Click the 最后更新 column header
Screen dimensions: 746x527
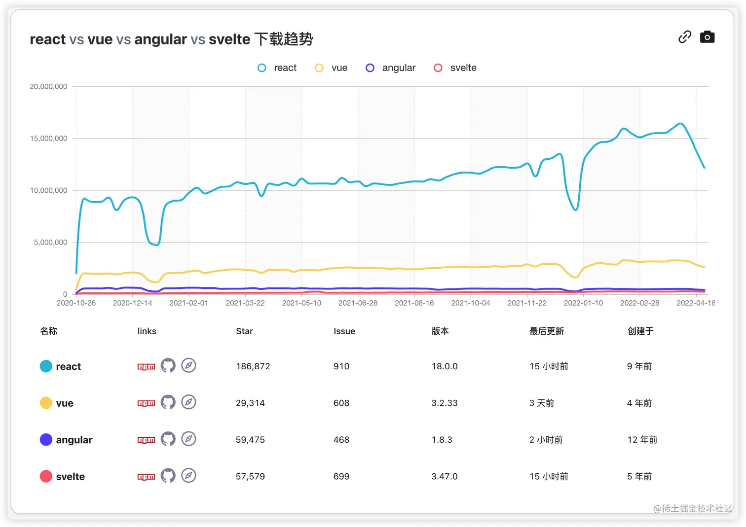click(546, 331)
